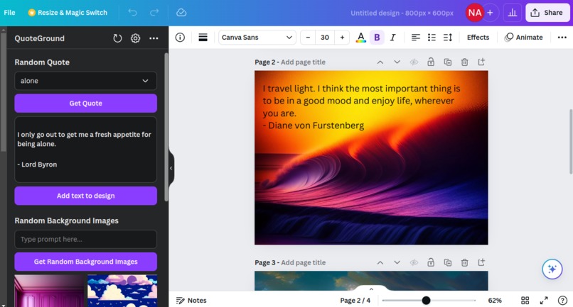Open QuoteGround more options menu
The image size is (573, 307).
(154, 38)
